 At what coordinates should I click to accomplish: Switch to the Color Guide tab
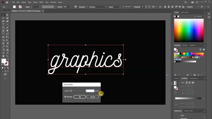coord(185,13)
